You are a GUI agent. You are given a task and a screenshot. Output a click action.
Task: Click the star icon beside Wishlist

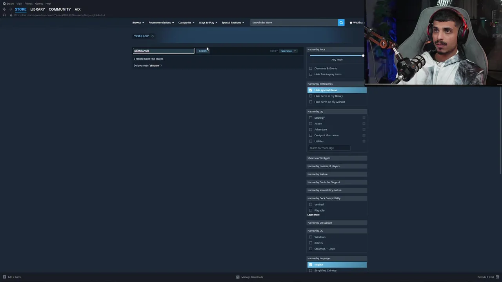coord(351,22)
